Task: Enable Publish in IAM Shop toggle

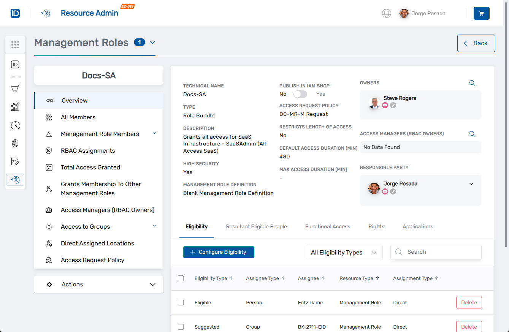Action: click(x=300, y=94)
